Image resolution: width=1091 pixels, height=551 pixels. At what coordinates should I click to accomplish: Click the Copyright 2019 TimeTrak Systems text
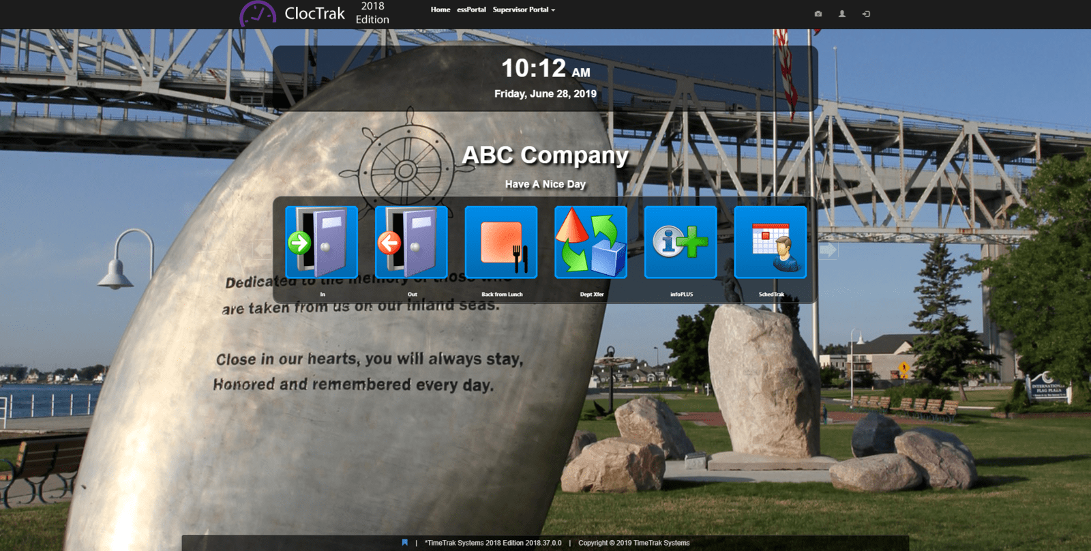coord(634,543)
